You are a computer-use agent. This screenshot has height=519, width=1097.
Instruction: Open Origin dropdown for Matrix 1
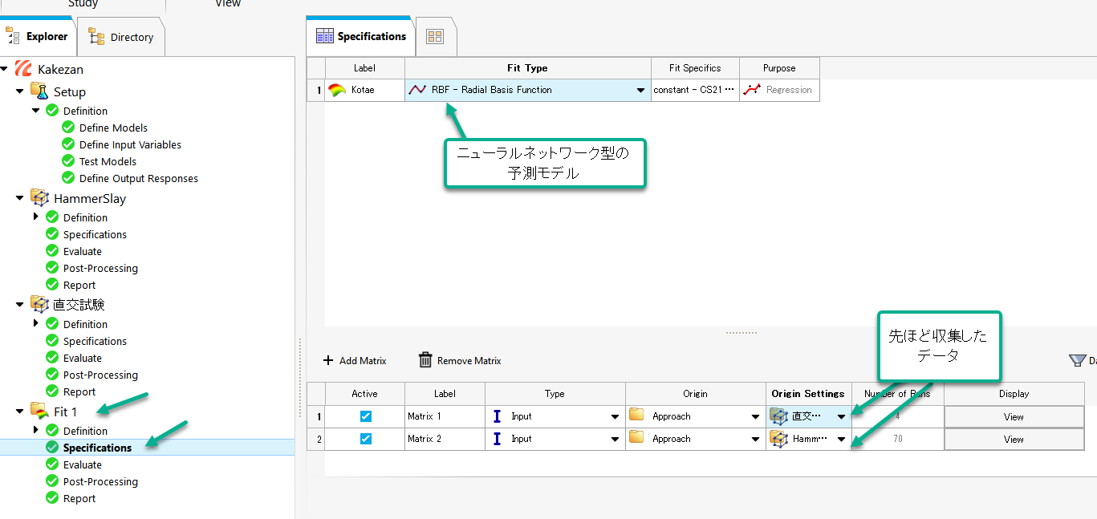[755, 417]
